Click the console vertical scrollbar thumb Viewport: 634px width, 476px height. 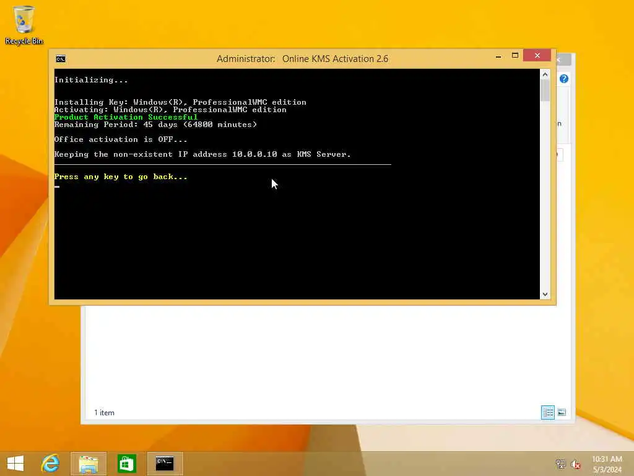point(545,90)
